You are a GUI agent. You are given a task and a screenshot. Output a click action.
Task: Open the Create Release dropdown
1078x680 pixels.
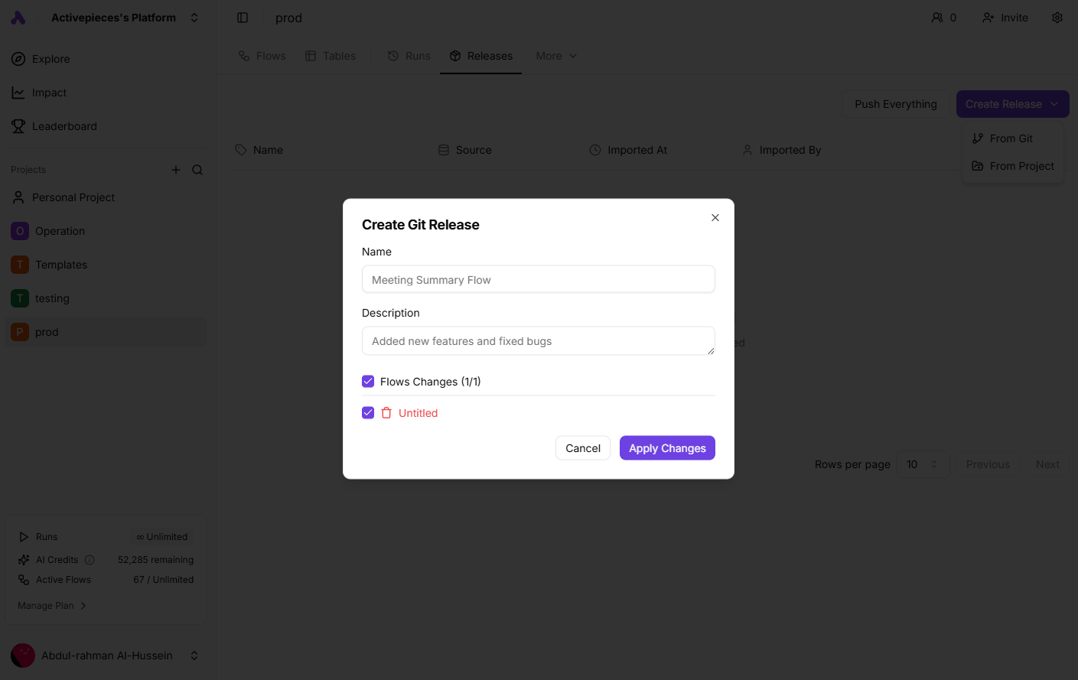(1012, 103)
